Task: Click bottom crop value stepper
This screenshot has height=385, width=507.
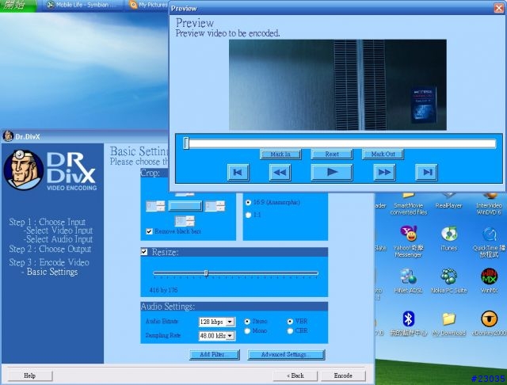Action: tap(190, 221)
